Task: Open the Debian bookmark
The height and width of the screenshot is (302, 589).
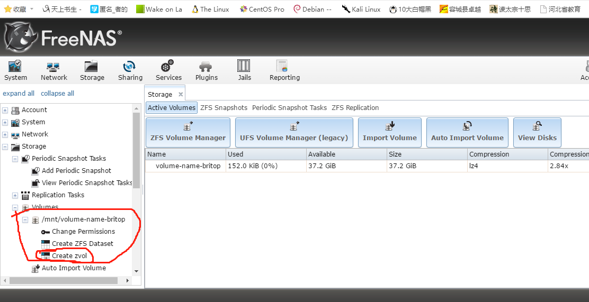Action: 313,9
